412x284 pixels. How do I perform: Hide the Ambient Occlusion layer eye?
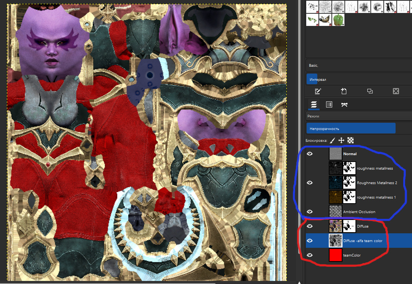[x=310, y=211]
